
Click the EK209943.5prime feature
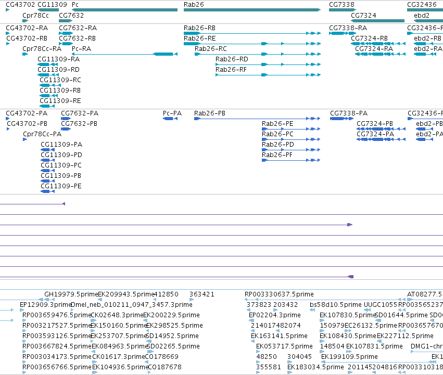pyautogui.click(x=126, y=294)
